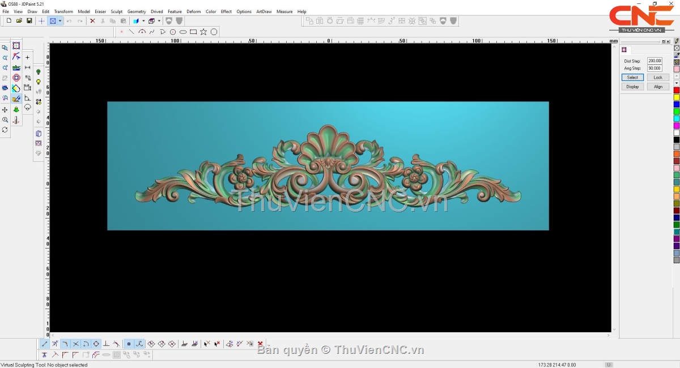Expand the view mode dropdown arrow

(59, 21)
